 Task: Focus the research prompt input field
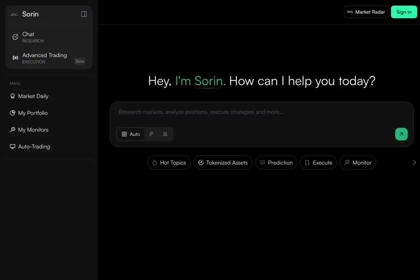(262, 112)
